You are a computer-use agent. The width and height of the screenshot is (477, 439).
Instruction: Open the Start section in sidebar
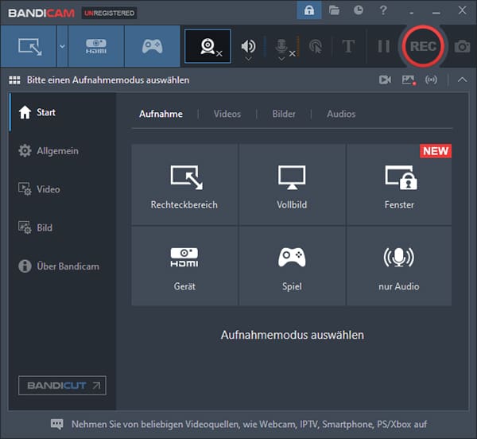point(63,112)
